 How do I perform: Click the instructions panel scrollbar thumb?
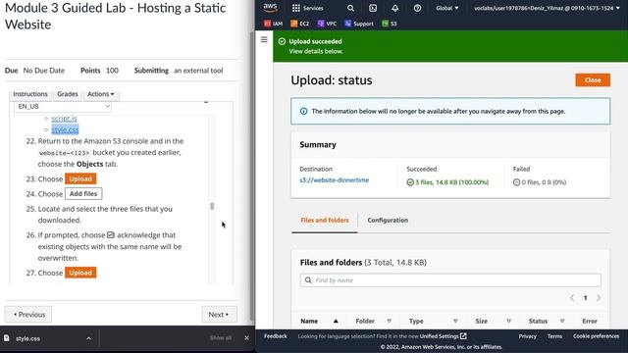[x=212, y=206]
